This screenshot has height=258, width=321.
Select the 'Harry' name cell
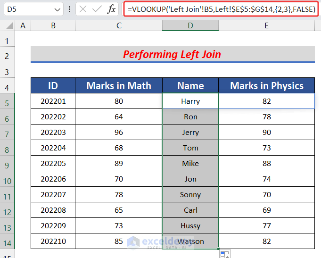[190, 101]
